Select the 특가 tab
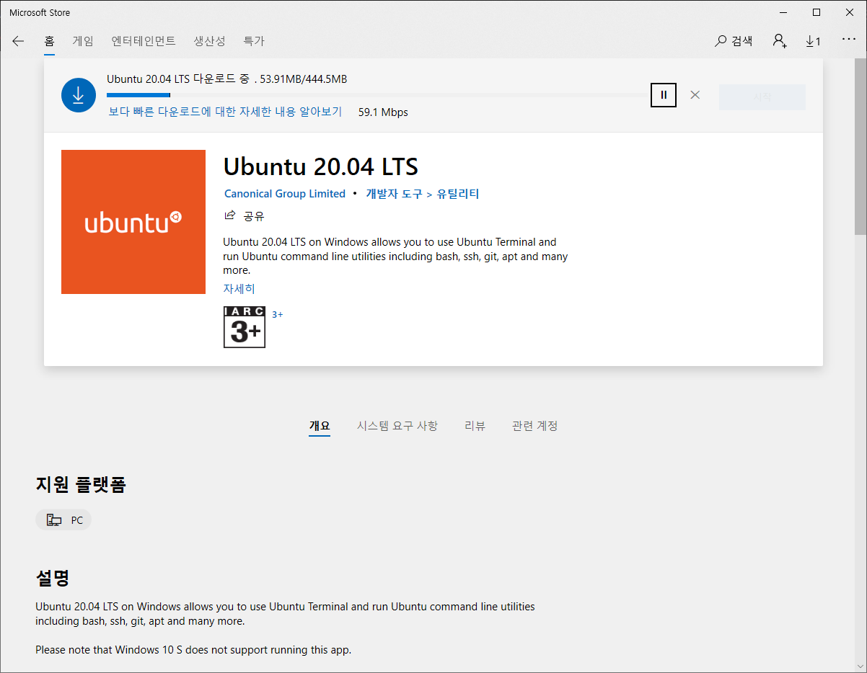 (254, 41)
